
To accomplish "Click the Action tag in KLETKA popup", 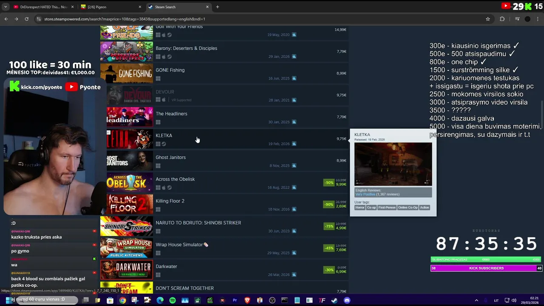I will point(425,207).
